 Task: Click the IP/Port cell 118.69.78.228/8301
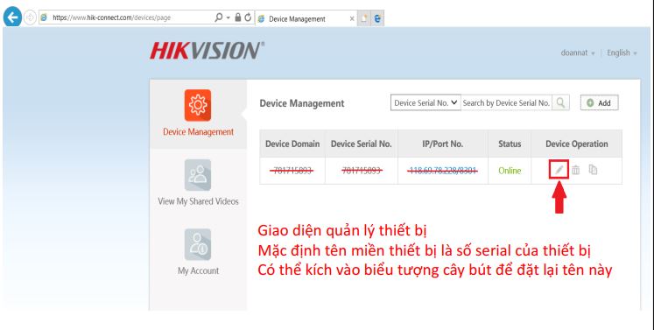442,170
